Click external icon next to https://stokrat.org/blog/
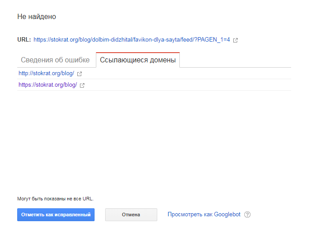This screenshot has height=230, width=311. click(82, 85)
